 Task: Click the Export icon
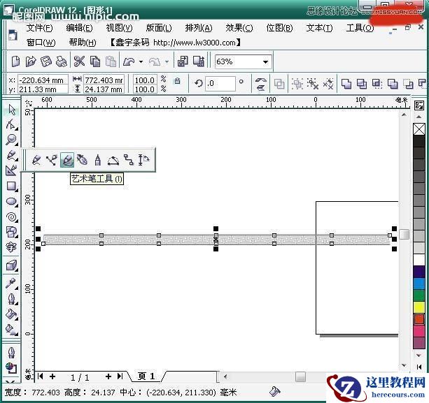[x=199, y=61]
